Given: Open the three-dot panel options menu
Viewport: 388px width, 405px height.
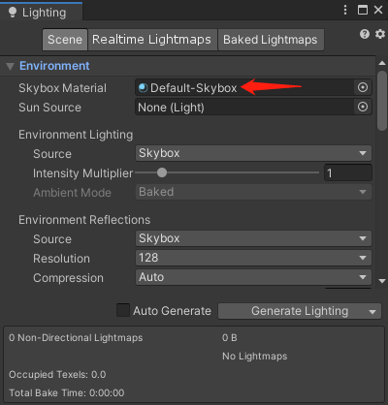Looking at the screenshot, I should coord(345,10).
